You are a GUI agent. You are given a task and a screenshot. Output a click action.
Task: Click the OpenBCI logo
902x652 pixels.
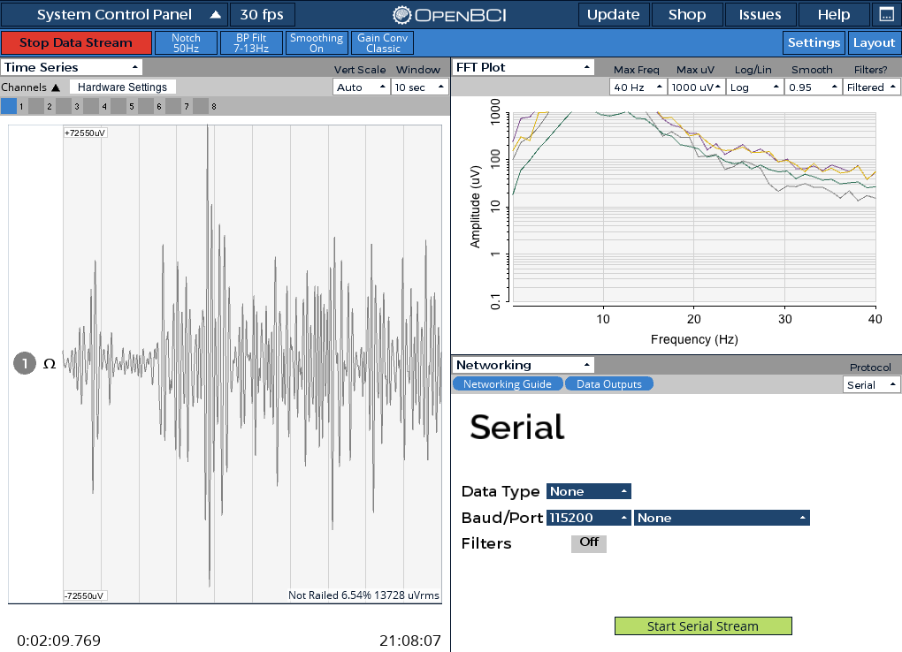(449, 15)
